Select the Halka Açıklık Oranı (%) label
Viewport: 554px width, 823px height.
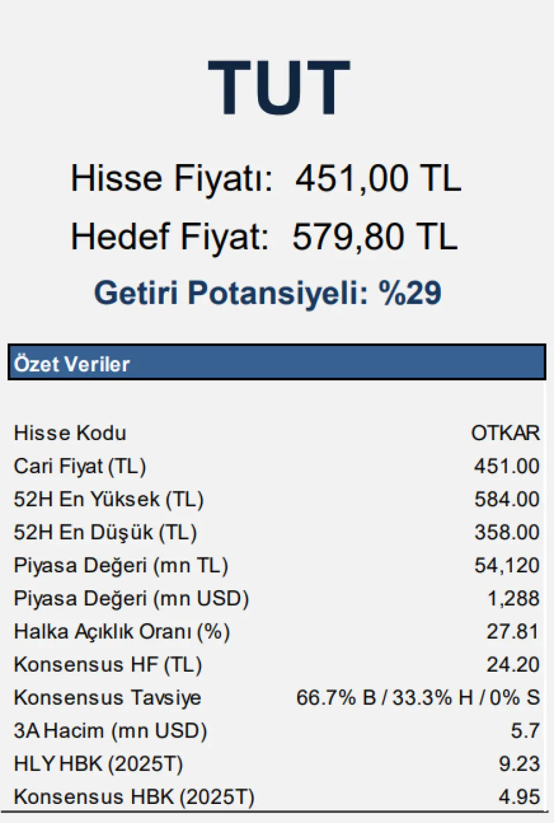pyautogui.click(x=122, y=632)
